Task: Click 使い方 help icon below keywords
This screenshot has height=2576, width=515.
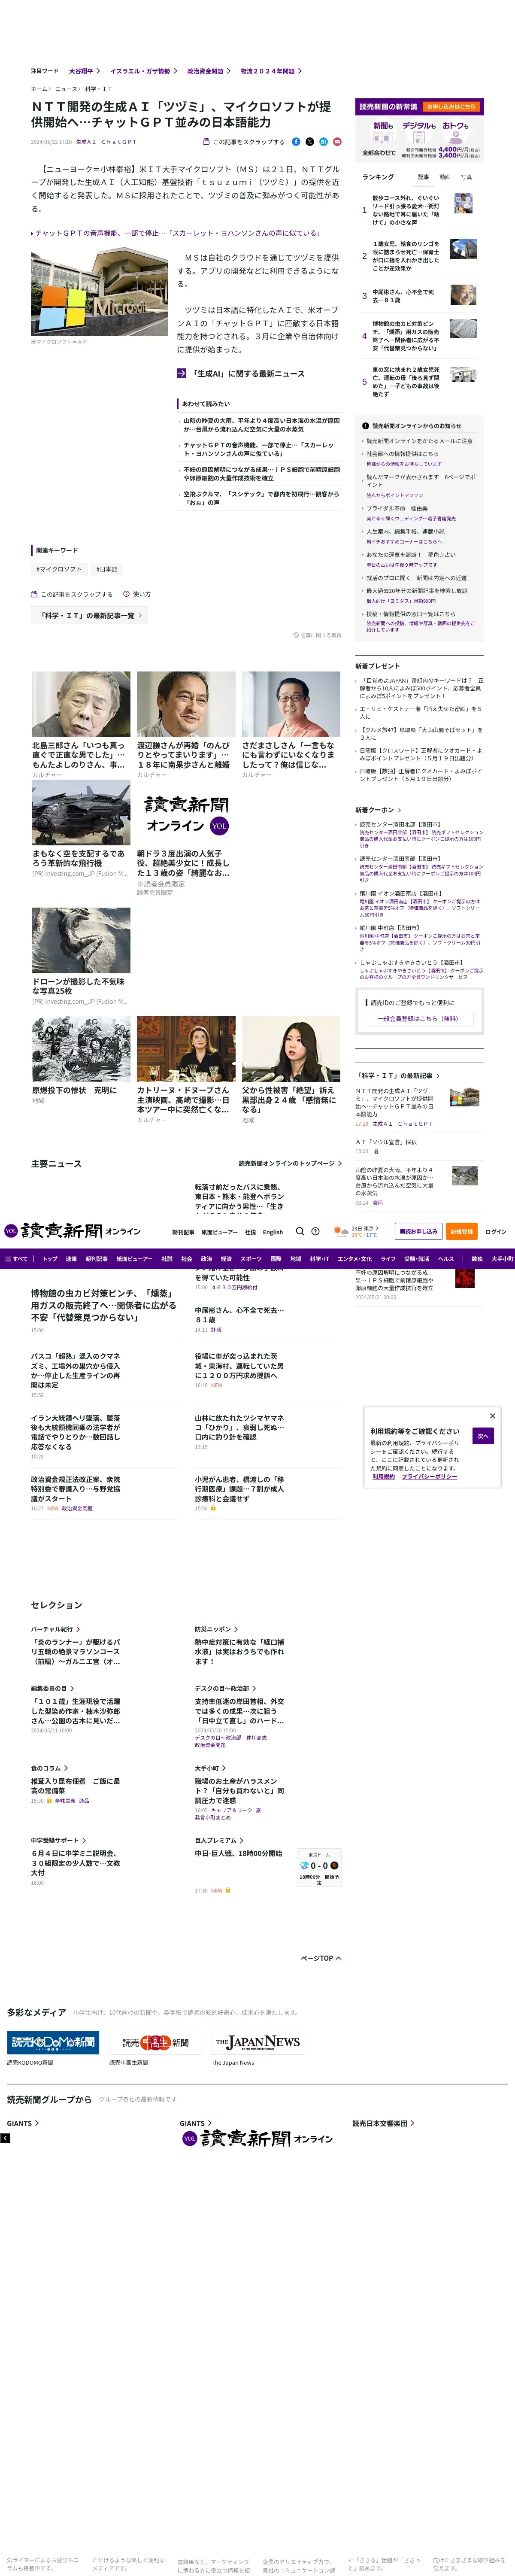Action: [x=137, y=594]
